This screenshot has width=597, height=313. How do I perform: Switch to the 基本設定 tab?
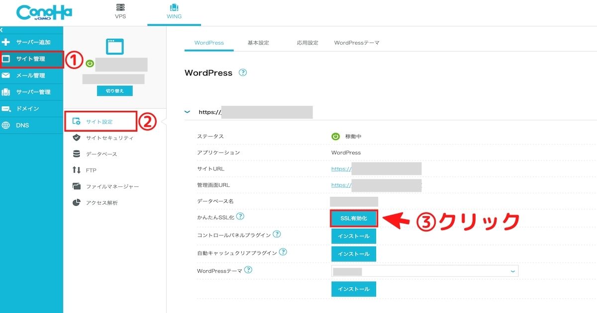tap(258, 43)
